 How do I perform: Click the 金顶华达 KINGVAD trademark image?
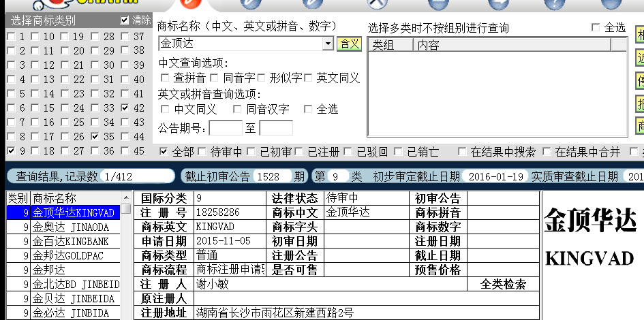(x=591, y=238)
